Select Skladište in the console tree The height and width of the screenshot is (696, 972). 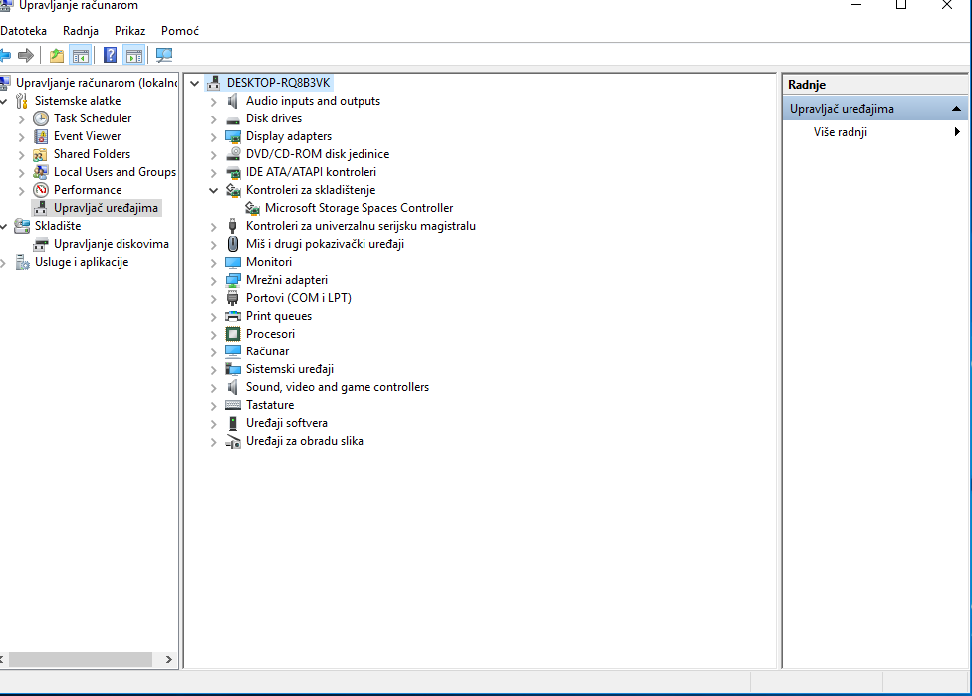tap(58, 226)
